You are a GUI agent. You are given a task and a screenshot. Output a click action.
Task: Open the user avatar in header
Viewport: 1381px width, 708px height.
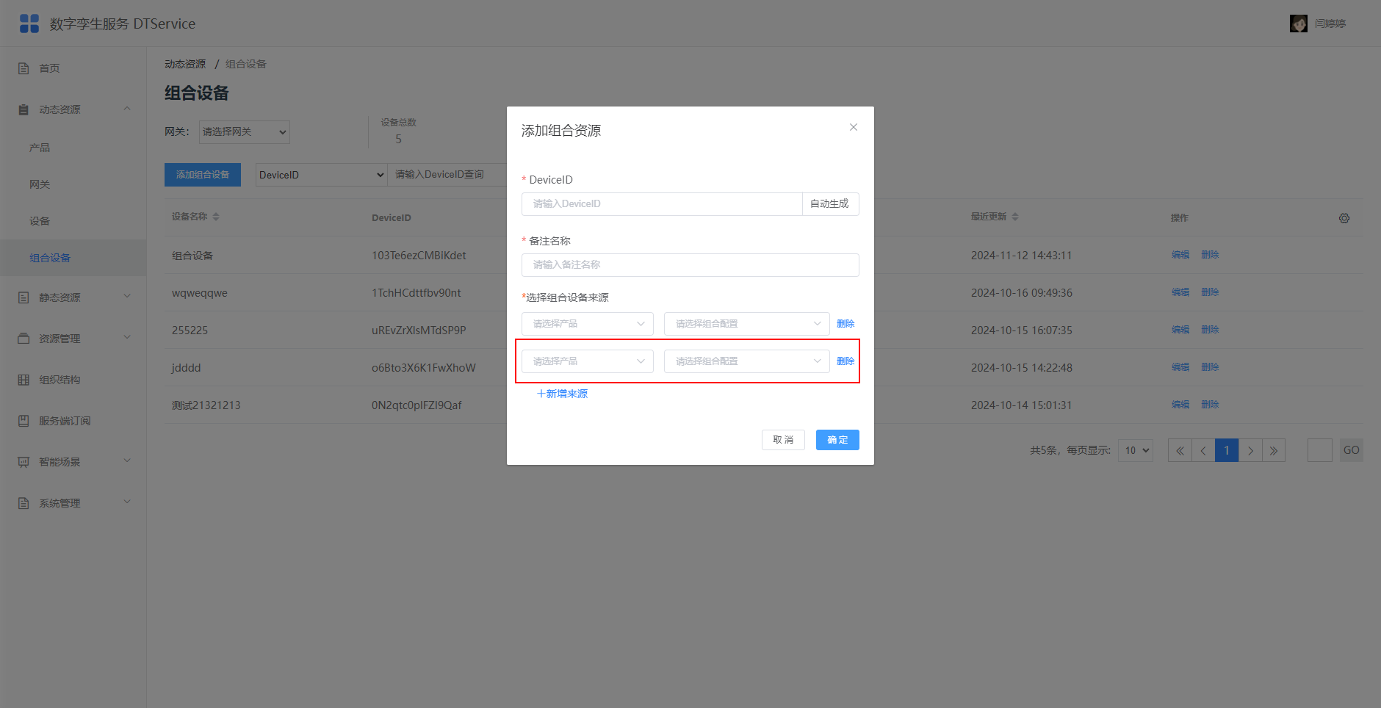(1298, 24)
